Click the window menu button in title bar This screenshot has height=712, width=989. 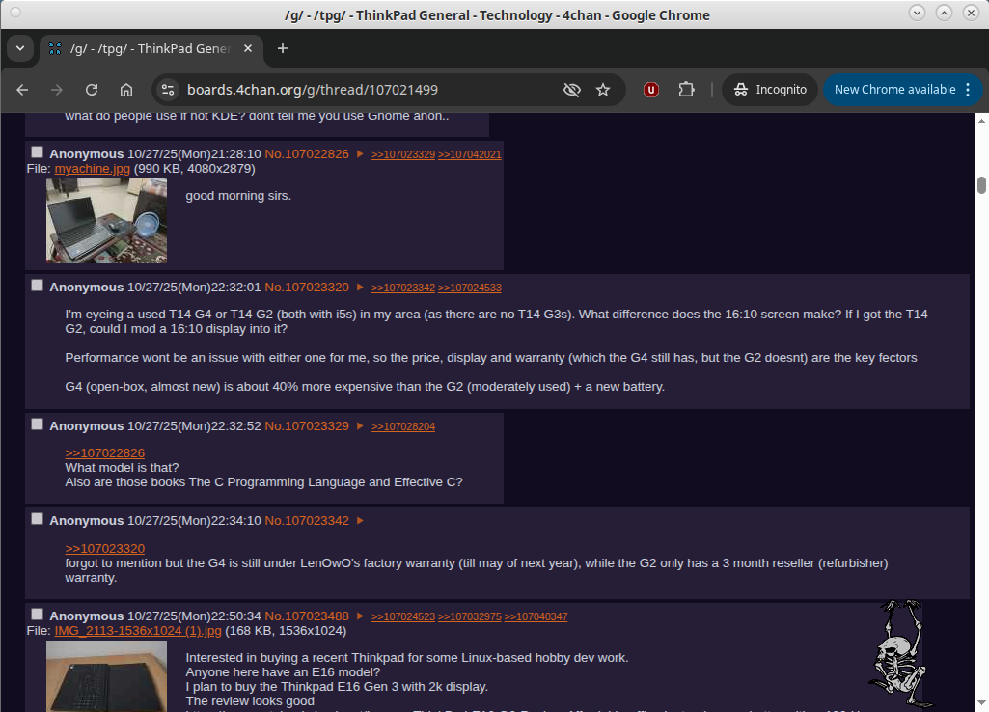[x=15, y=13]
